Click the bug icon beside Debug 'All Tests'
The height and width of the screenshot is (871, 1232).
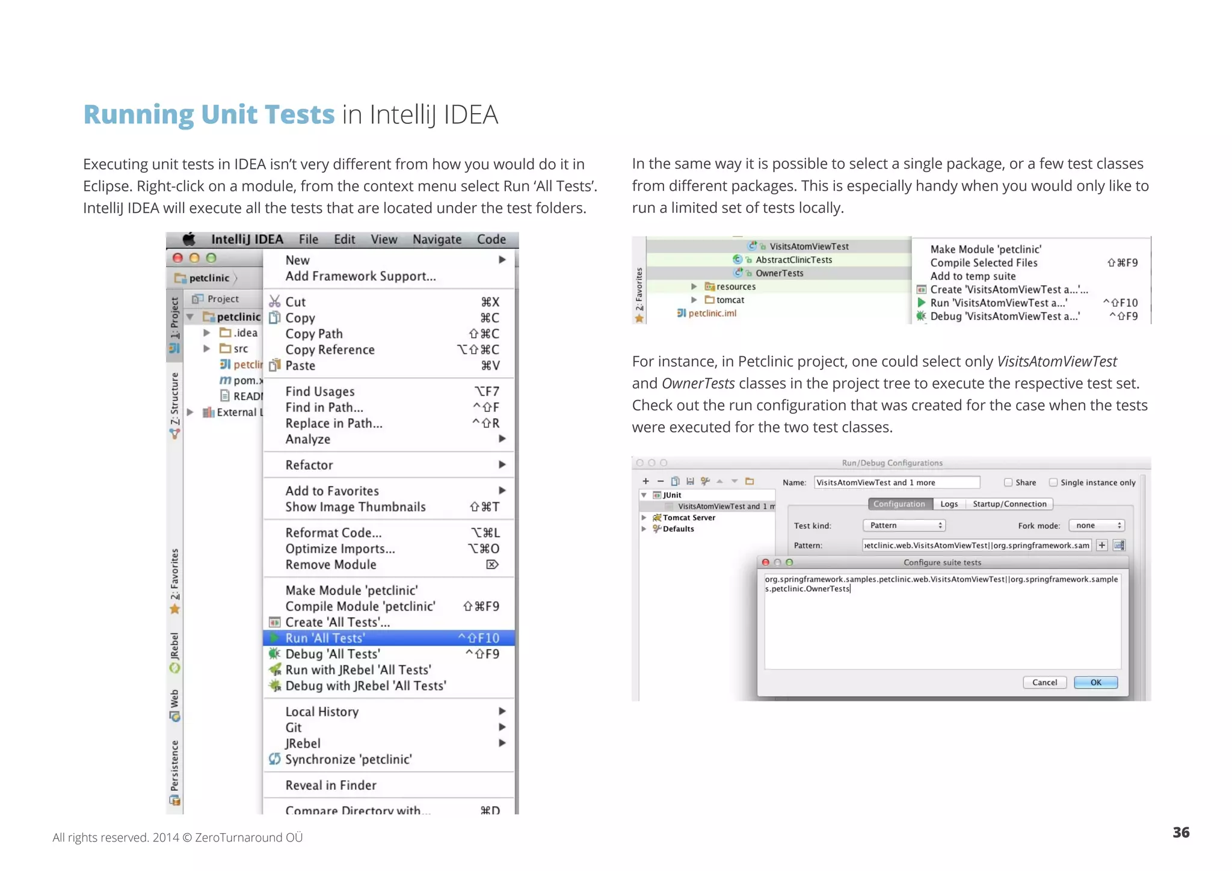(x=275, y=653)
